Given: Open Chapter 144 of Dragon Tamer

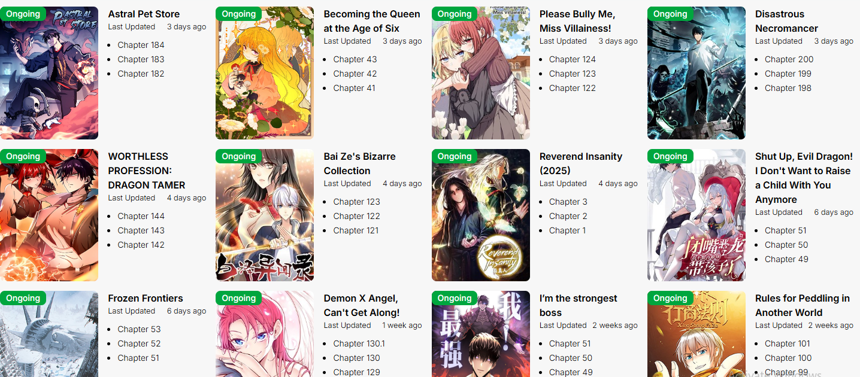Looking at the screenshot, I should (x=141, y=216).
